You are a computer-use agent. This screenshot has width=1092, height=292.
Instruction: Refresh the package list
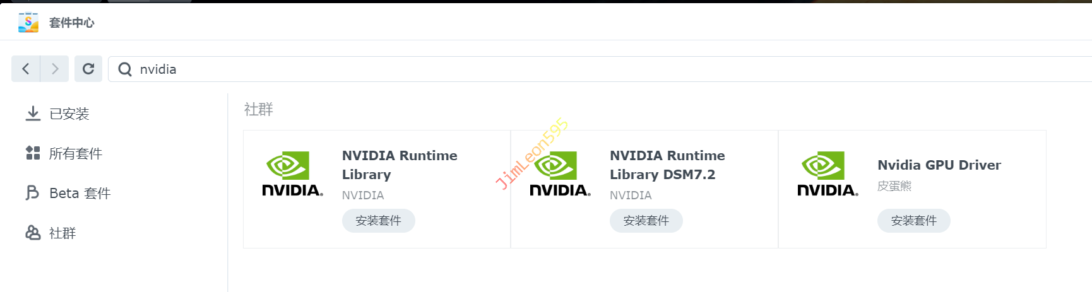(88, 69)
